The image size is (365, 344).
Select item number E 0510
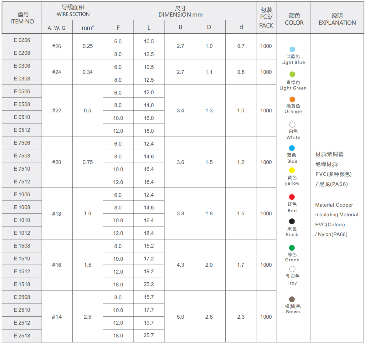coord(22,117)
